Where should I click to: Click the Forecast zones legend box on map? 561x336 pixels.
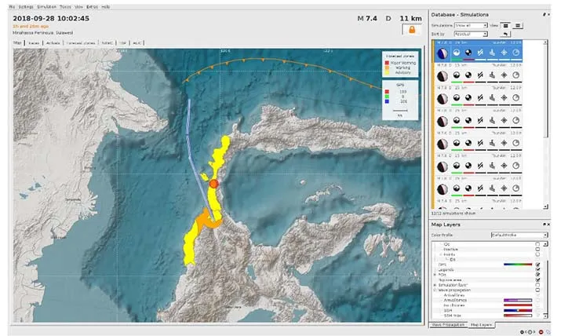[400, 64]
